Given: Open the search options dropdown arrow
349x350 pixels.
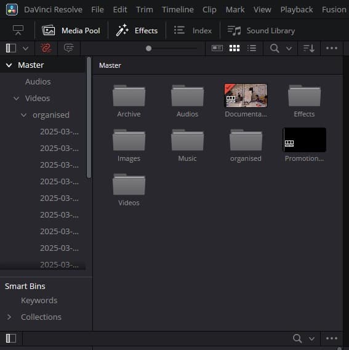Looking at the screenshot, I should click(289, 48).
